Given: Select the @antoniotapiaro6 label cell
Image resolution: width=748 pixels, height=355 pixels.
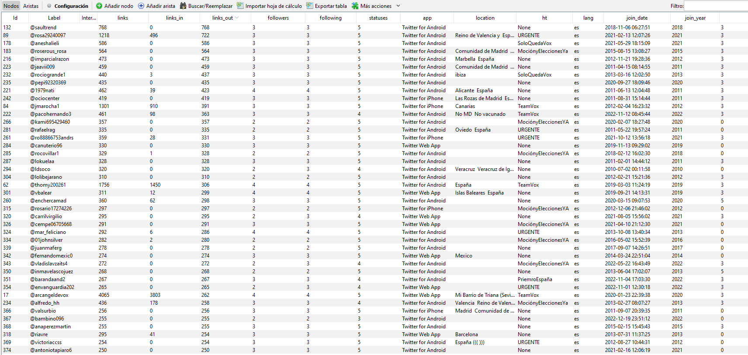Looking at the screenshot, I should pyautogui.click(x=51, y=350).
